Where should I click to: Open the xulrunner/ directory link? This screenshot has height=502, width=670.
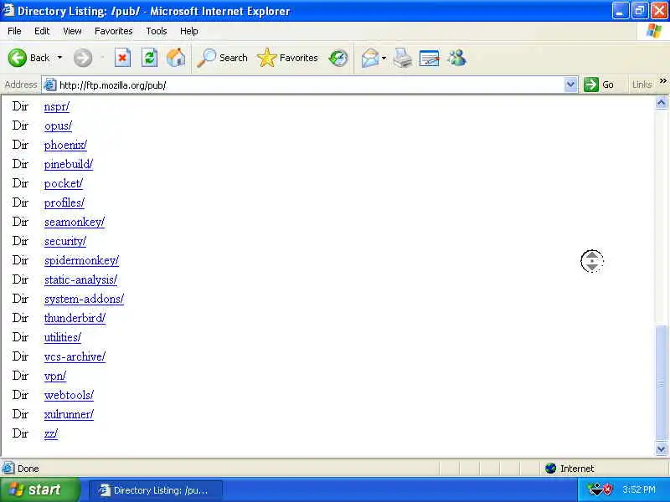69,414
